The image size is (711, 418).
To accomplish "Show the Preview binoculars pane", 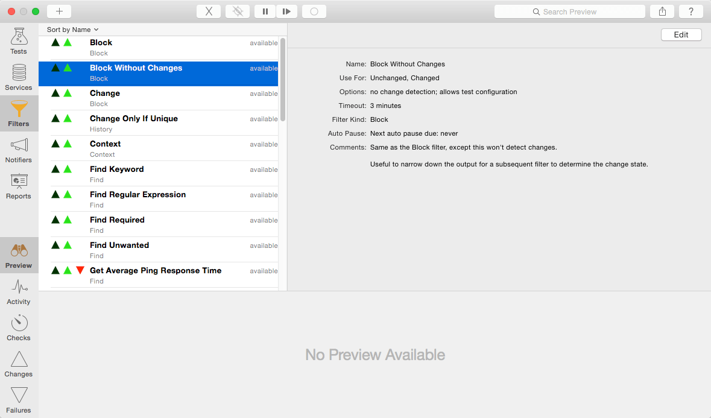I will pos(19,255).
